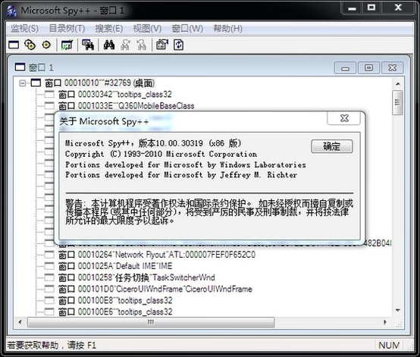This screenshot has width=420, height=357.
Task: Close the 关于 Microsoft Spy++ dialog
Action: pos(344,118)
